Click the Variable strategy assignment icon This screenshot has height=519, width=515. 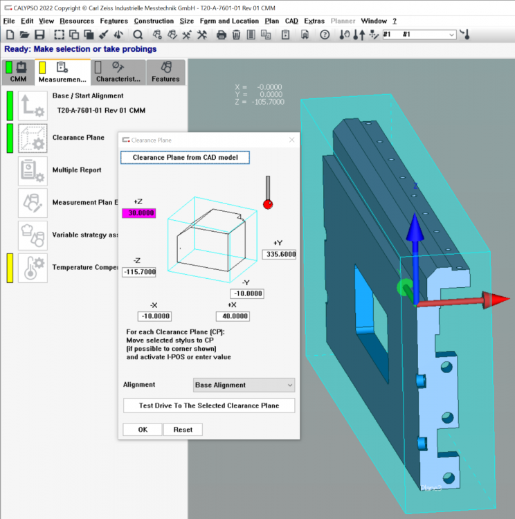tap(33, 235)
